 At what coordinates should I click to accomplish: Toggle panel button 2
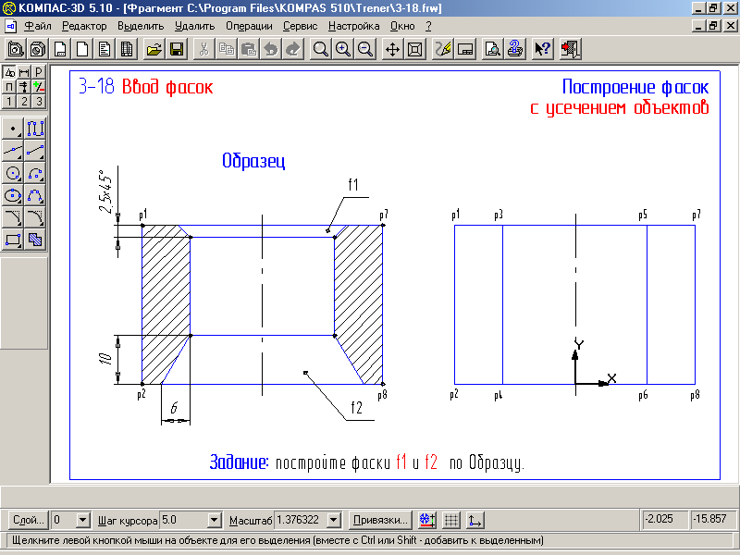pos(24,102)
